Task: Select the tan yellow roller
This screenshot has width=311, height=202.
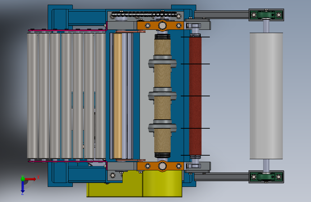Action: point(118,96)
